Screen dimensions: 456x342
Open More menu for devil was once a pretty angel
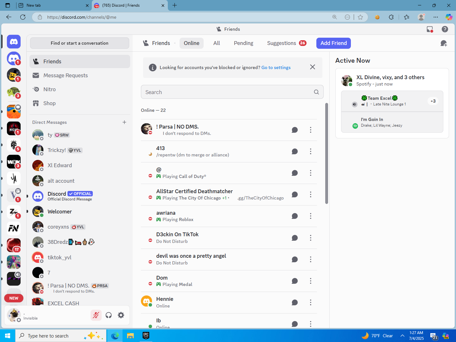(311, 259)
